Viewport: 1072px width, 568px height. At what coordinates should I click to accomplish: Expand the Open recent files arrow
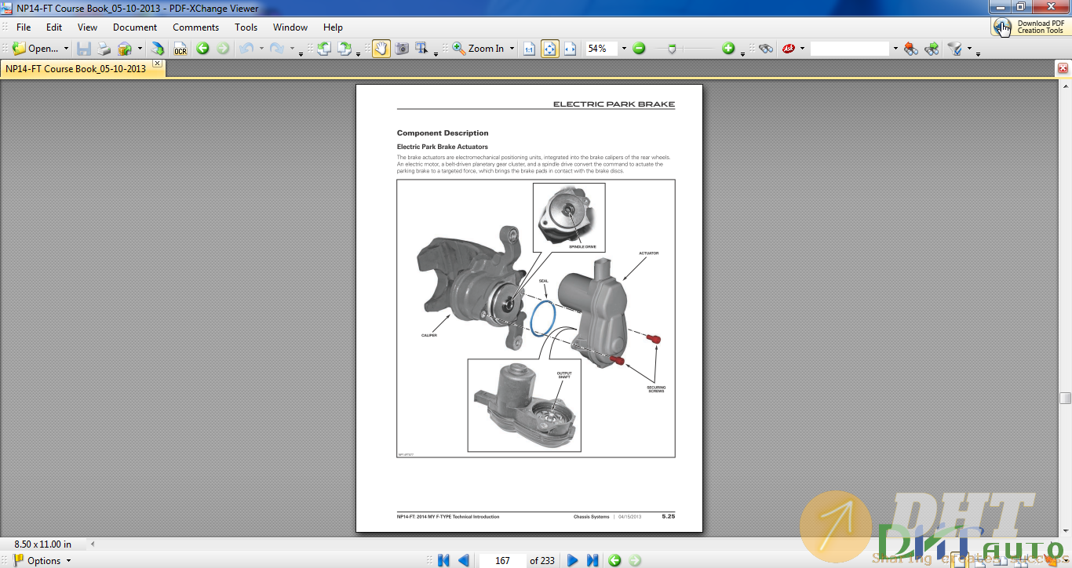tap(66, 49)
